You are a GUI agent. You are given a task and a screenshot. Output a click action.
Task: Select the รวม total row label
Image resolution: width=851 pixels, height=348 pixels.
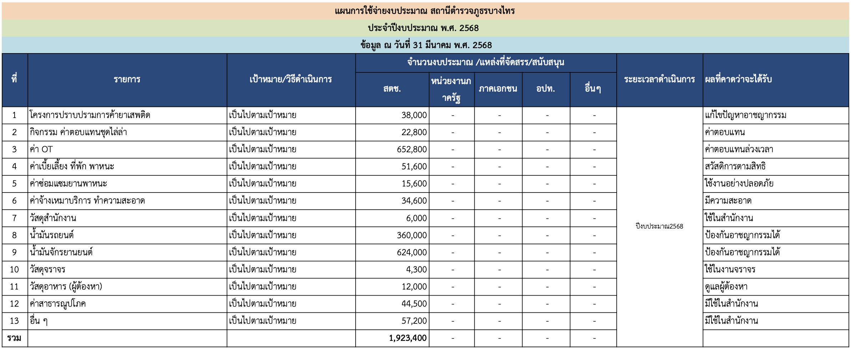[x=14, y=338]
